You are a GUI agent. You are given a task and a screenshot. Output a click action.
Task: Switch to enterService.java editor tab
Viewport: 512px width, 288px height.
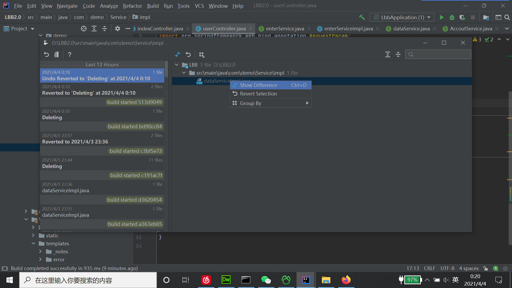pyautogui.click(x=285, y=29)
